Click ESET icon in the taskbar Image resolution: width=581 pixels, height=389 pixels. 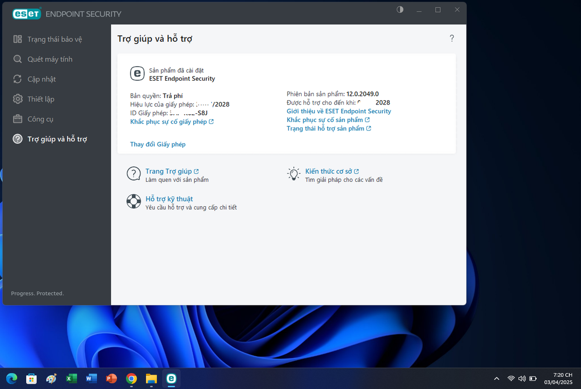pos(171,379)
